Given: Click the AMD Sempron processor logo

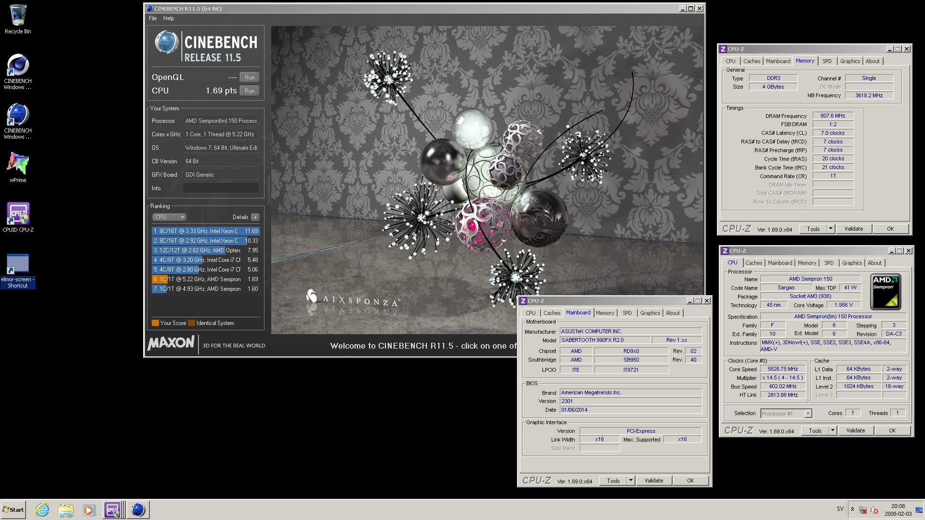Looking at the screenshot, I should click(886, 292).
